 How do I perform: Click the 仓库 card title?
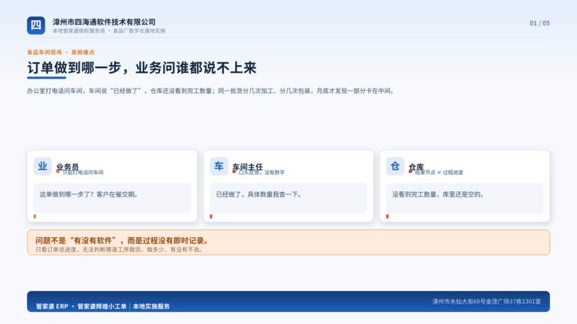click(x=416, y=166)
